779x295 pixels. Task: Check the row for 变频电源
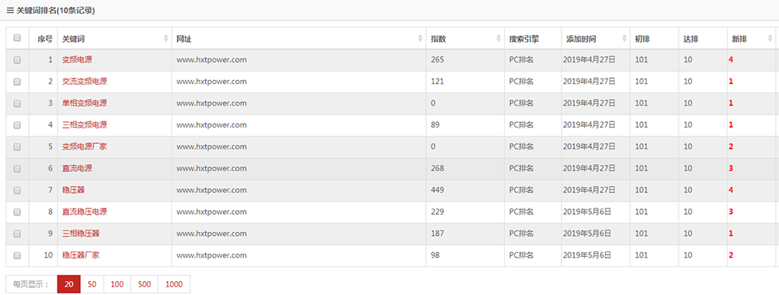point(17,60)
